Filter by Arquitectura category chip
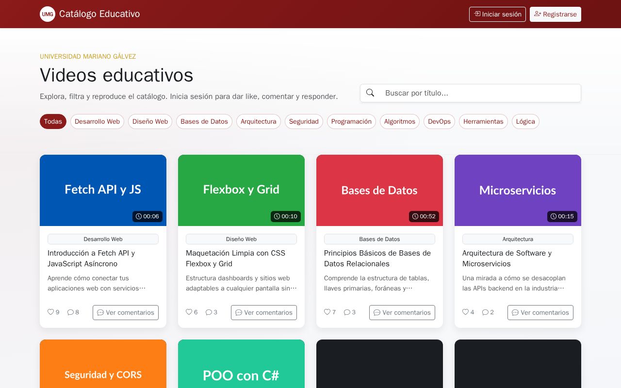 259,121
